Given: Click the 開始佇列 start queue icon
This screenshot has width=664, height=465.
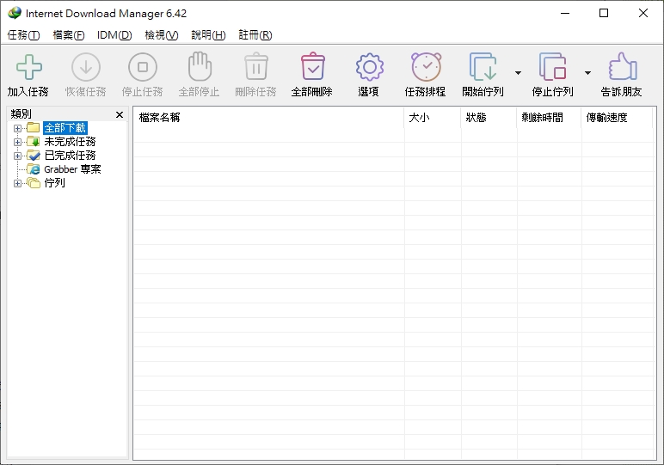Looking at the screenshot, I should [483, 68].
